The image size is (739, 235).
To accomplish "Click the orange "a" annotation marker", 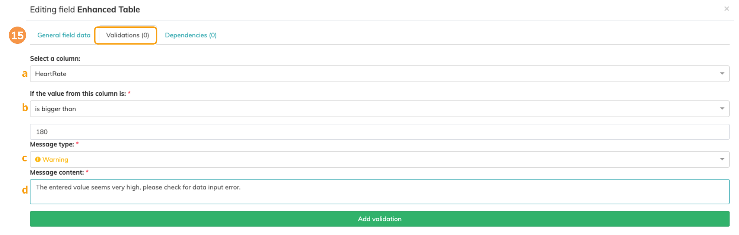I will click(x=25, y=74).
